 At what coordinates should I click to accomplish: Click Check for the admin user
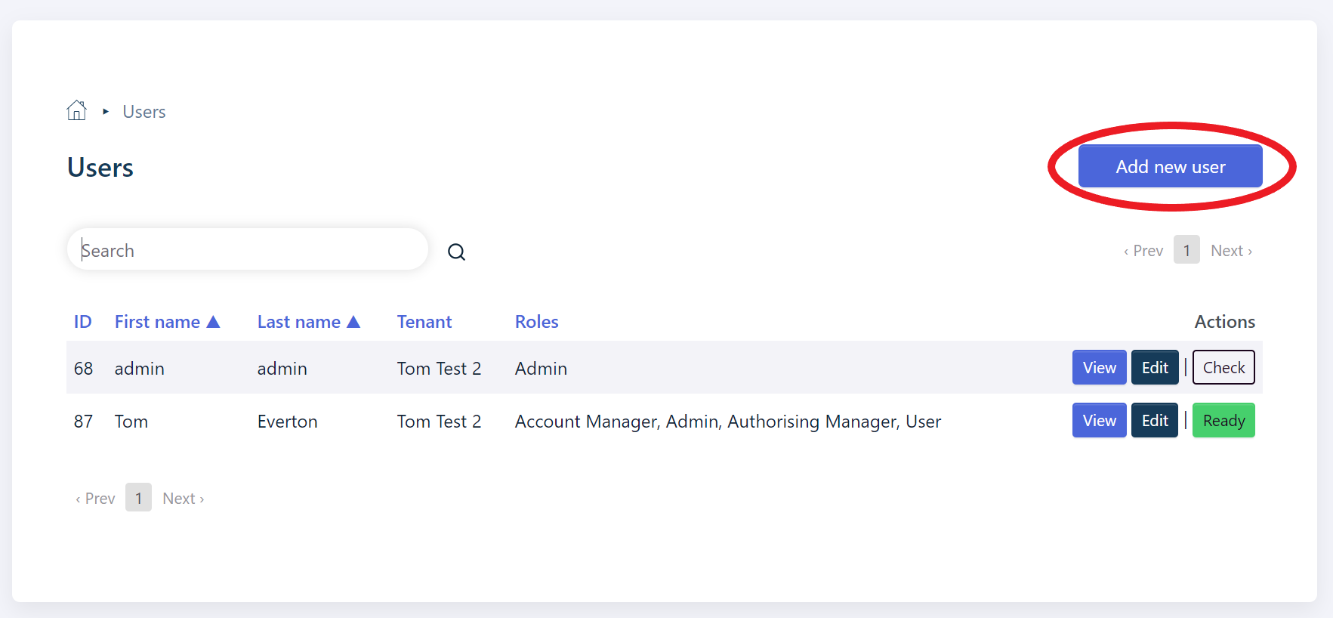[x=1223, y=368]
